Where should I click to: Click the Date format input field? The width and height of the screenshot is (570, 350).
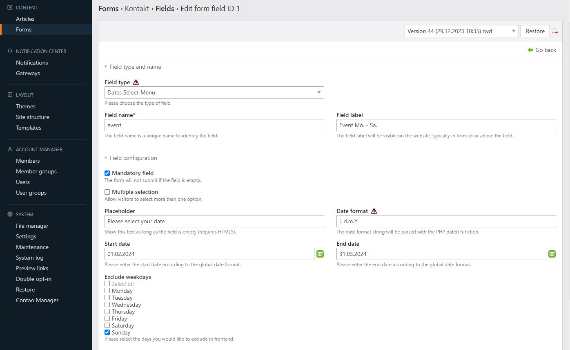pos(446,221)
